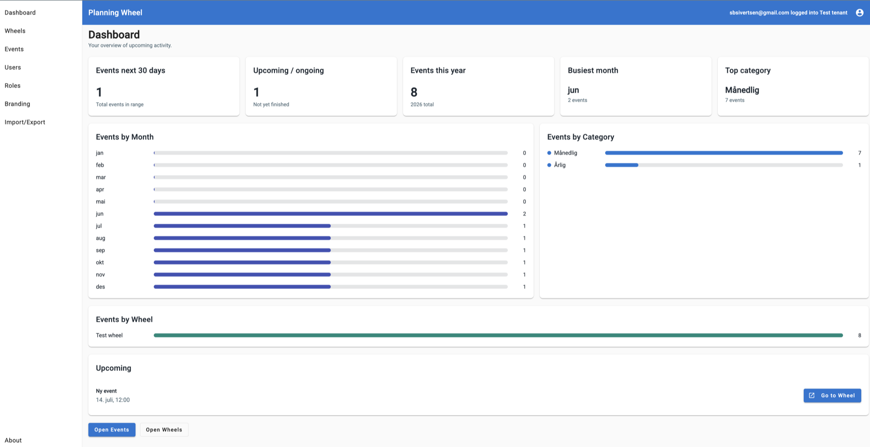
Task: Click the 'apr' month label
Action: (x=100, y=189)
